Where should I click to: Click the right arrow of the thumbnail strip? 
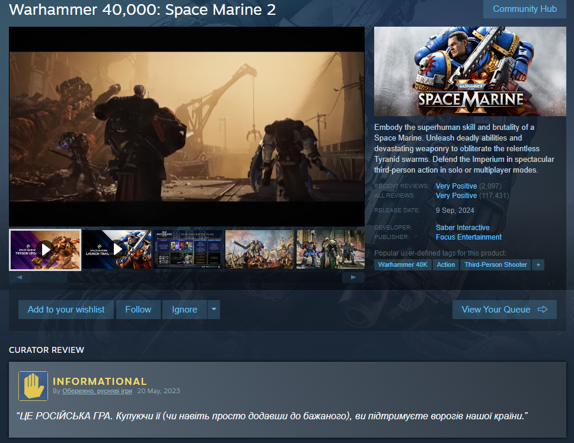click(353, 277)
